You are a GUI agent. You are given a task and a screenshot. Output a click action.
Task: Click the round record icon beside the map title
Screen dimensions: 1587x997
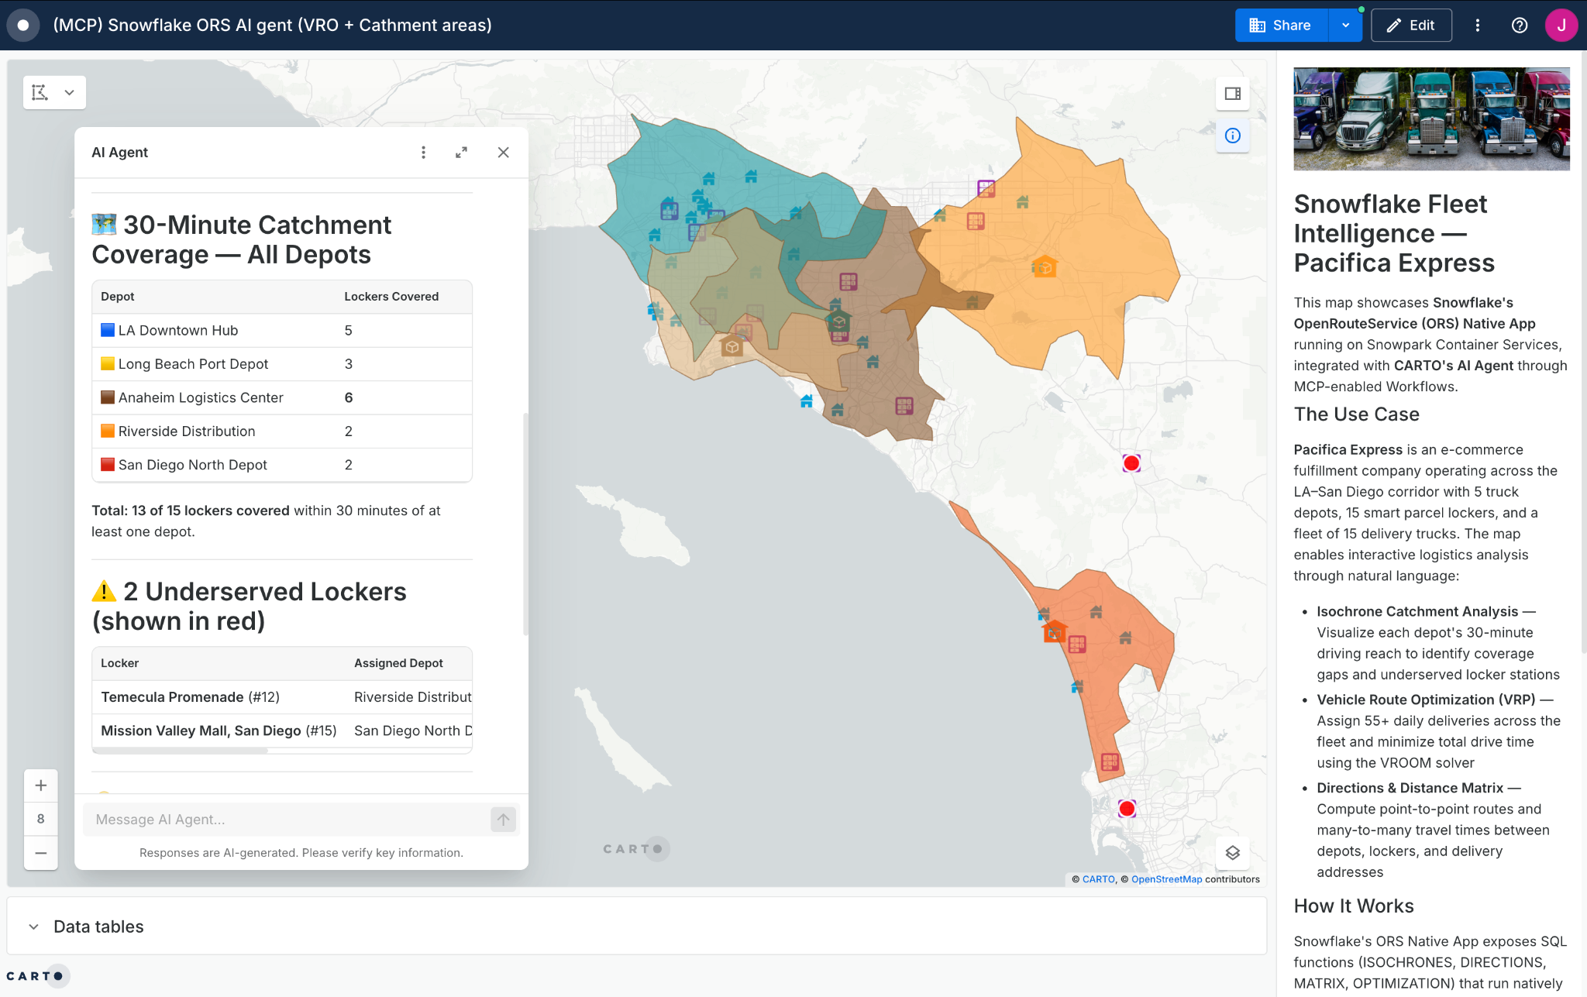pos(23,26)
